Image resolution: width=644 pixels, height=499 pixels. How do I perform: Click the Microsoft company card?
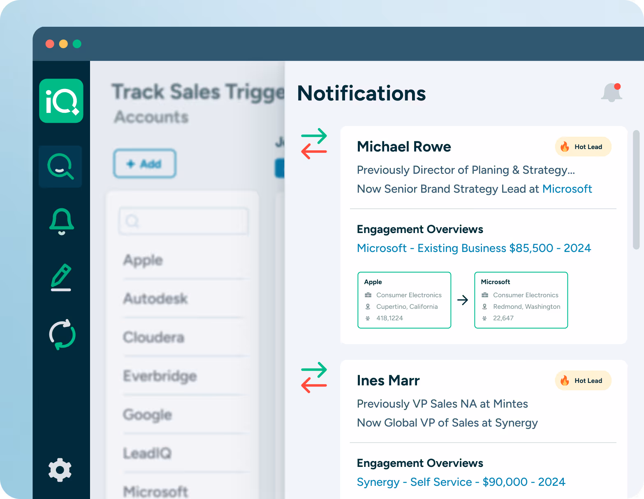pos(521,300)
